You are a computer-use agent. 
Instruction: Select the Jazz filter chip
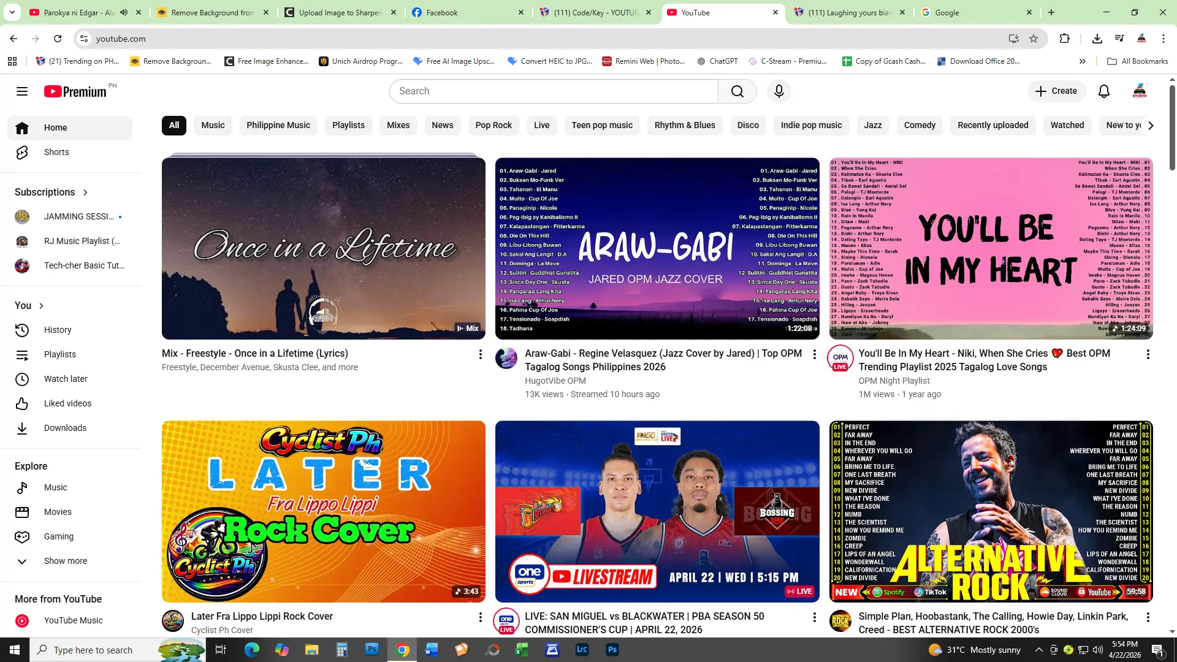click(872, 125)
